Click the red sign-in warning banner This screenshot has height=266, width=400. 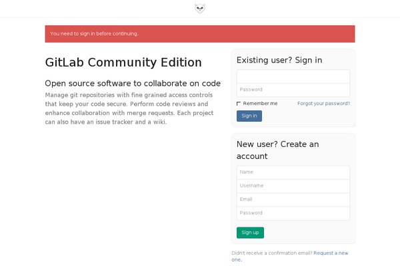click(x=200, y=34)
